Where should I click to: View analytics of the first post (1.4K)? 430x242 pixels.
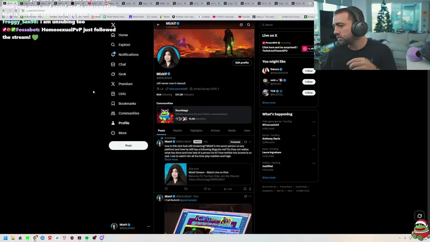[x=228, y=189]
